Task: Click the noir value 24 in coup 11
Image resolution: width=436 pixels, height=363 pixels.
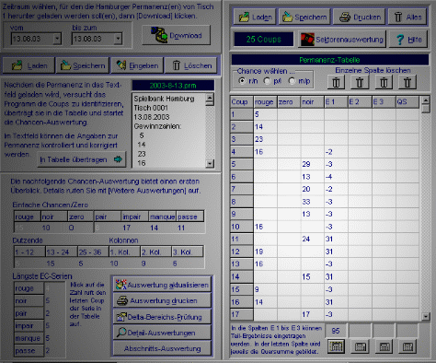Action: click(313, 239)
